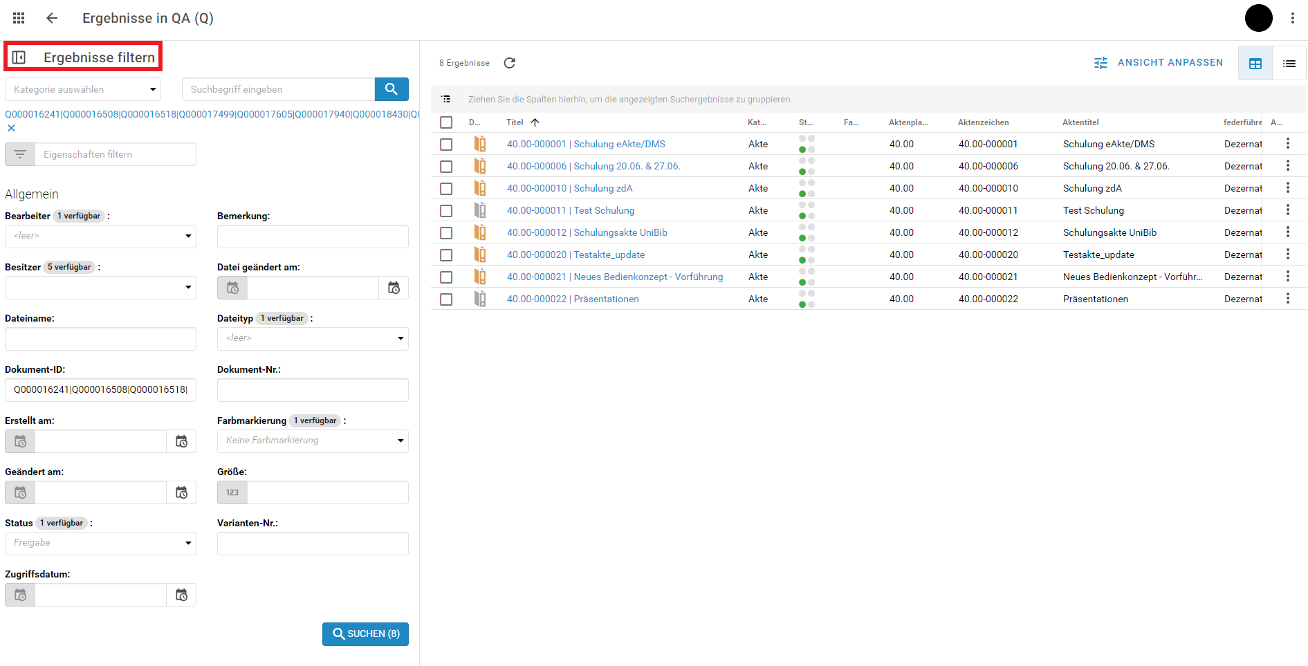
Task: Open link 40.00-000012 Schulungsakte UniBib
Action: pyautogui.click(x=587, y=232)
